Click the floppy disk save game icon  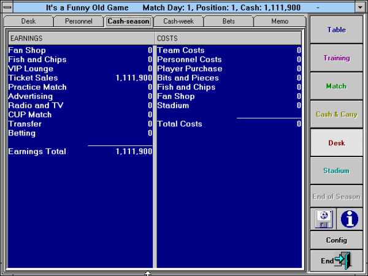[323, 218]
